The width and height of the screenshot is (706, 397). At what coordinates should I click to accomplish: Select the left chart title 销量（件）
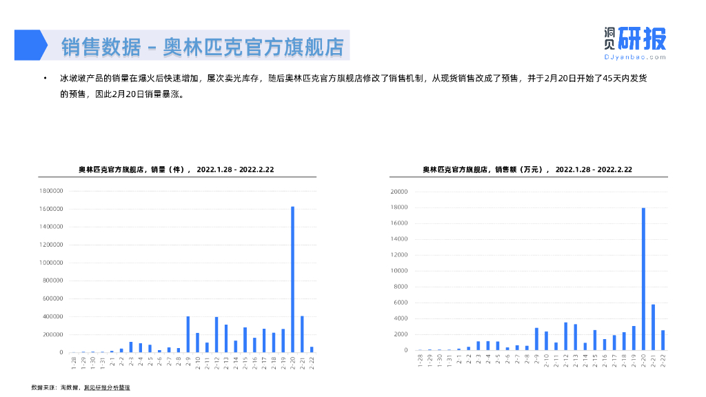(x=176, y=170)
